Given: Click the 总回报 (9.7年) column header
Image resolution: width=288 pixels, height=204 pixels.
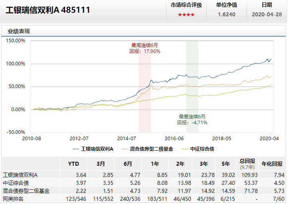Looking at the screenshot, I should coord(247,164).
